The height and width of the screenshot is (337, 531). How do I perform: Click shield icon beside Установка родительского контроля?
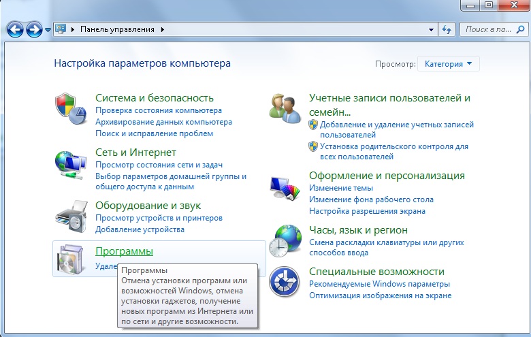tap(313, 146)
